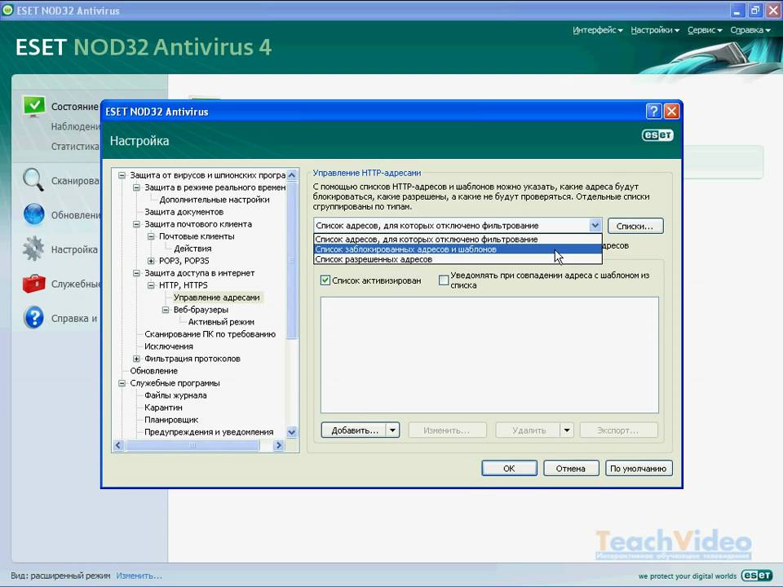Screen dimensions: 783x587
Task: Open the Удалить button dropdown arrow
Action: pos(567,430)
